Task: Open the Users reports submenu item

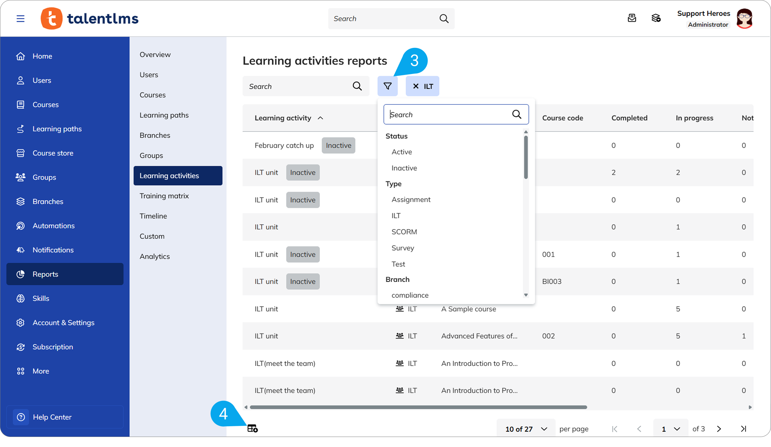Action: pyautogui.click(x=149, y=75)
